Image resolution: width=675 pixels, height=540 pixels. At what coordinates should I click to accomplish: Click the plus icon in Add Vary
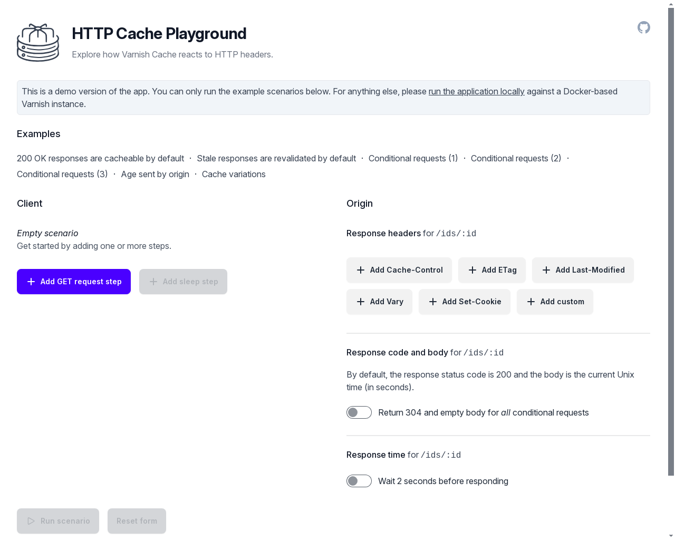[x=361, y=302]
